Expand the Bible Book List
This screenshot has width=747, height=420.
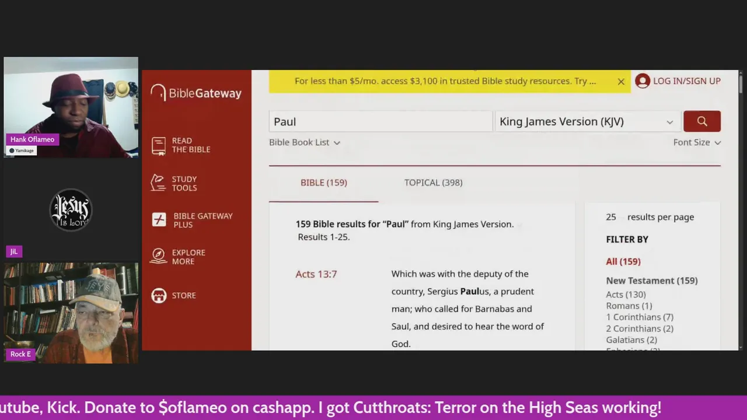click(305, 142)
